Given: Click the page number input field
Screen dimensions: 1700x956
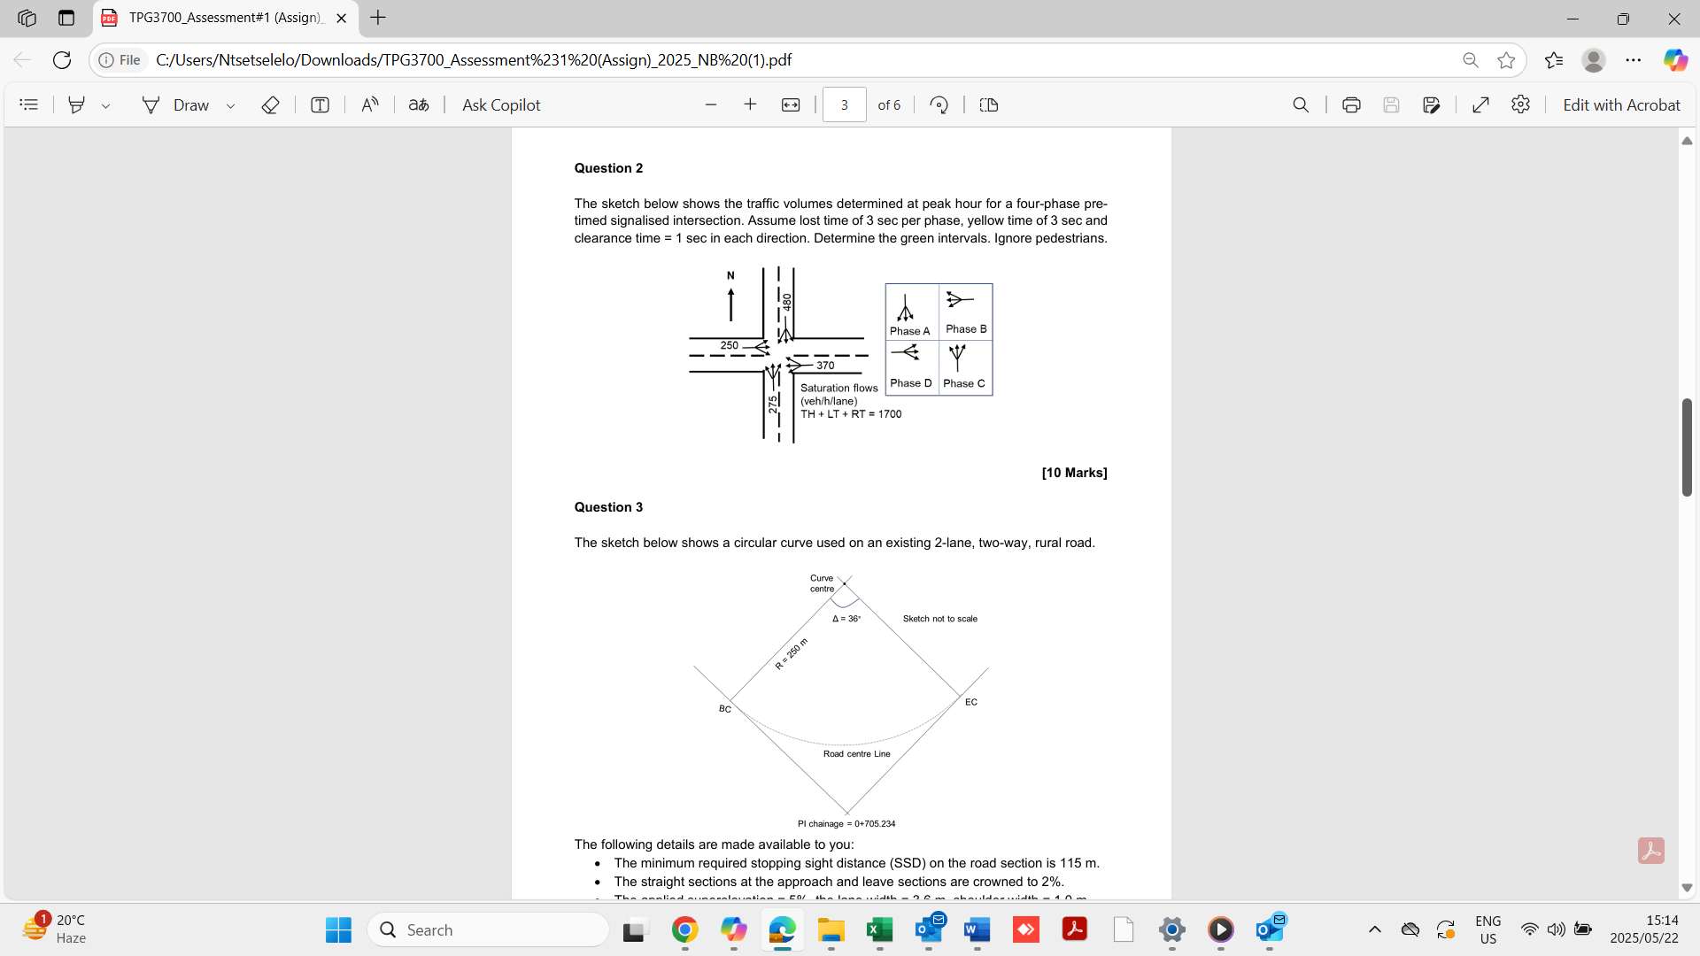Looking at the screenshot, I should [845, 104].
